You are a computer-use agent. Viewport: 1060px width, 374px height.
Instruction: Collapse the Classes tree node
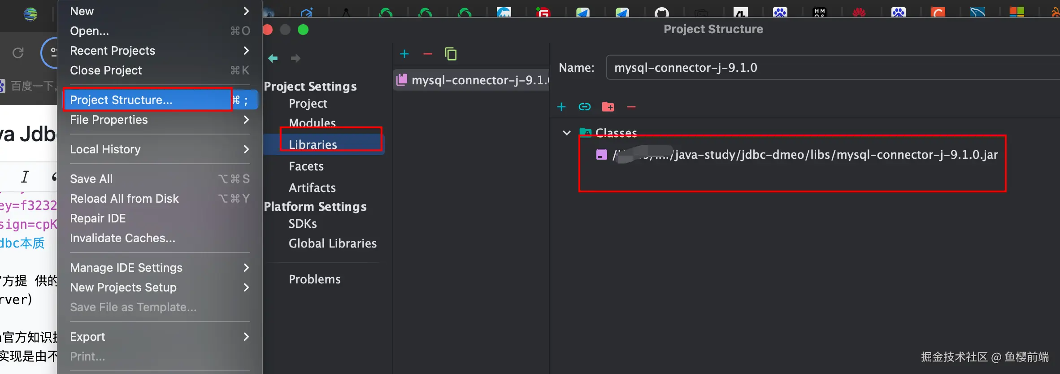click(567, 133)
